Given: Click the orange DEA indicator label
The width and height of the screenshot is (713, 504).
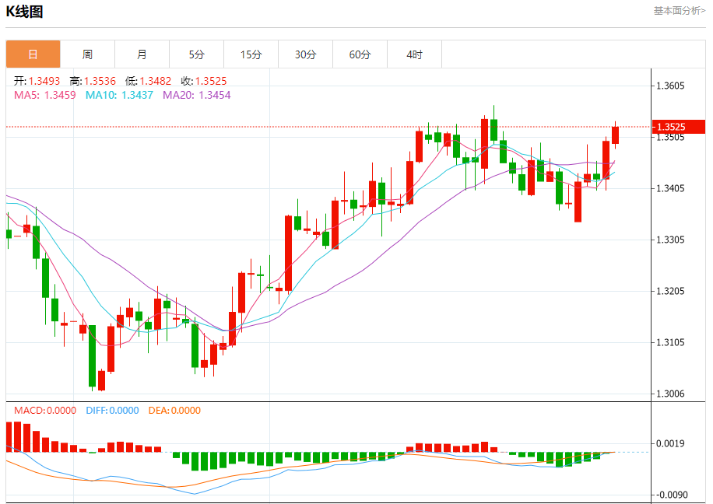Looking at the screenshot, I should [x=174, y=410].
